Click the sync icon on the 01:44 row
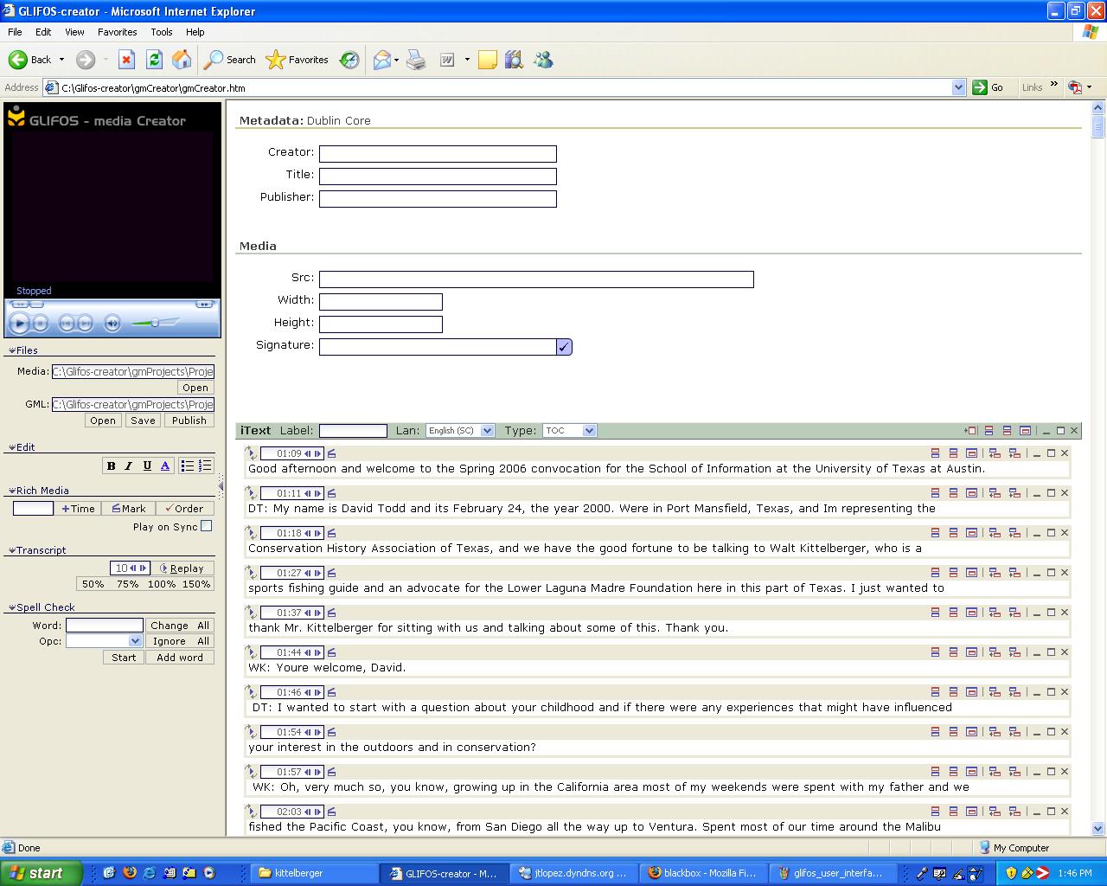 tap(251, 652)
